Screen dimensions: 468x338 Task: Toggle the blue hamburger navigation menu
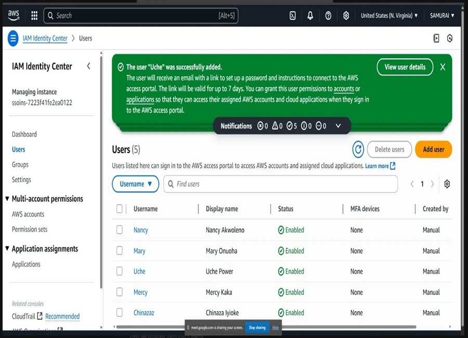[13, 38]
